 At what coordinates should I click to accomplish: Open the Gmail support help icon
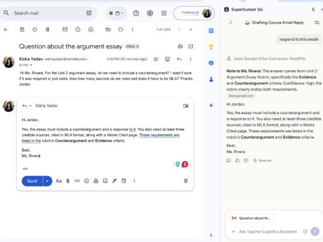(x=136, y=13)
